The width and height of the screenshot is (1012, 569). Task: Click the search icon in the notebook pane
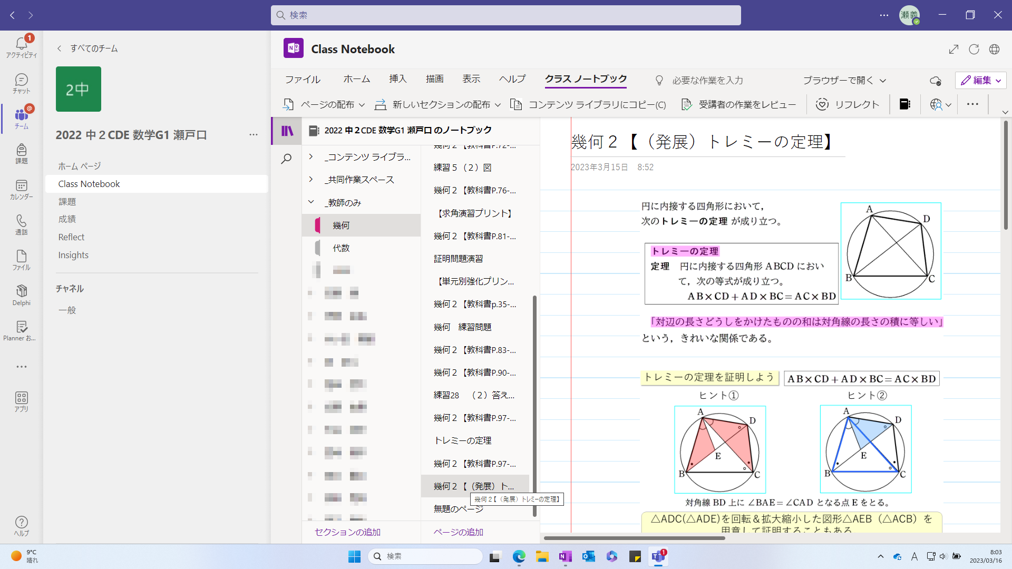(x=286, y=159)
